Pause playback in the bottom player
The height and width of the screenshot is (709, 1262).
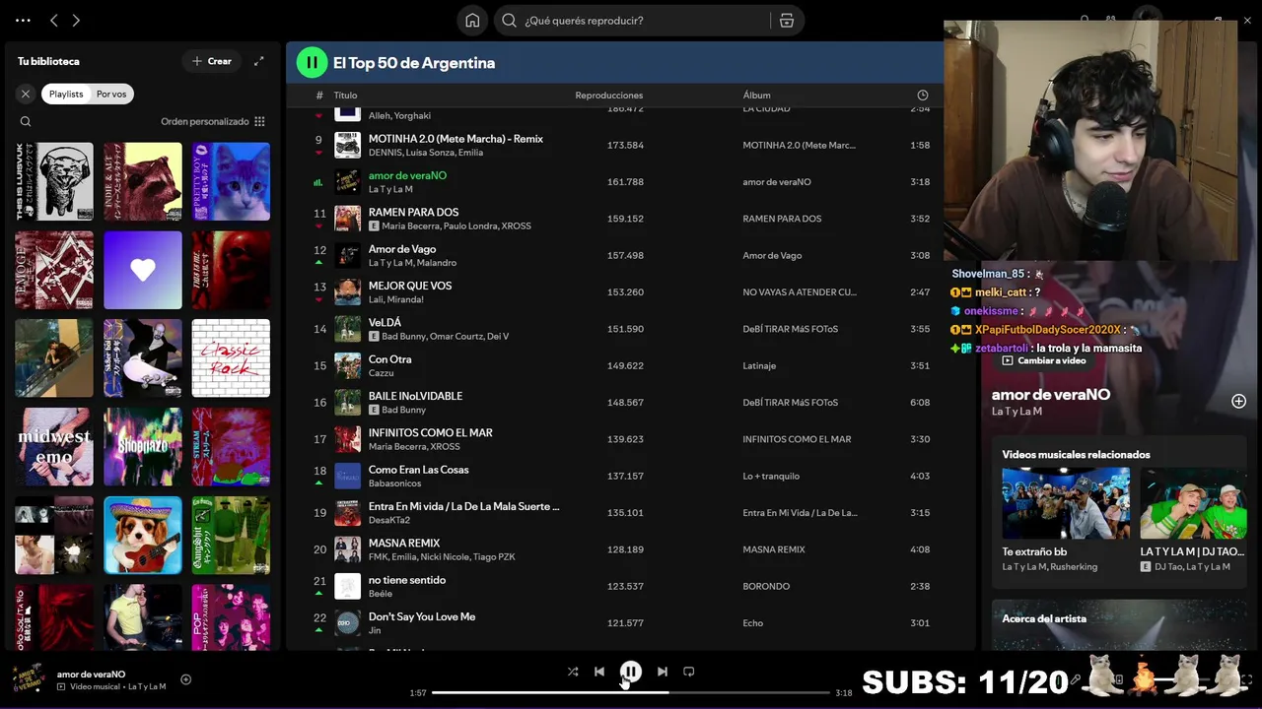[x=631, y=672]
